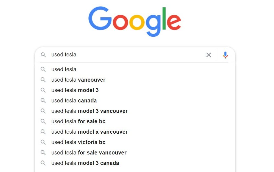Screen dimensions: 274x172
Task: Click inside the search input field
Action: point(124,55)
